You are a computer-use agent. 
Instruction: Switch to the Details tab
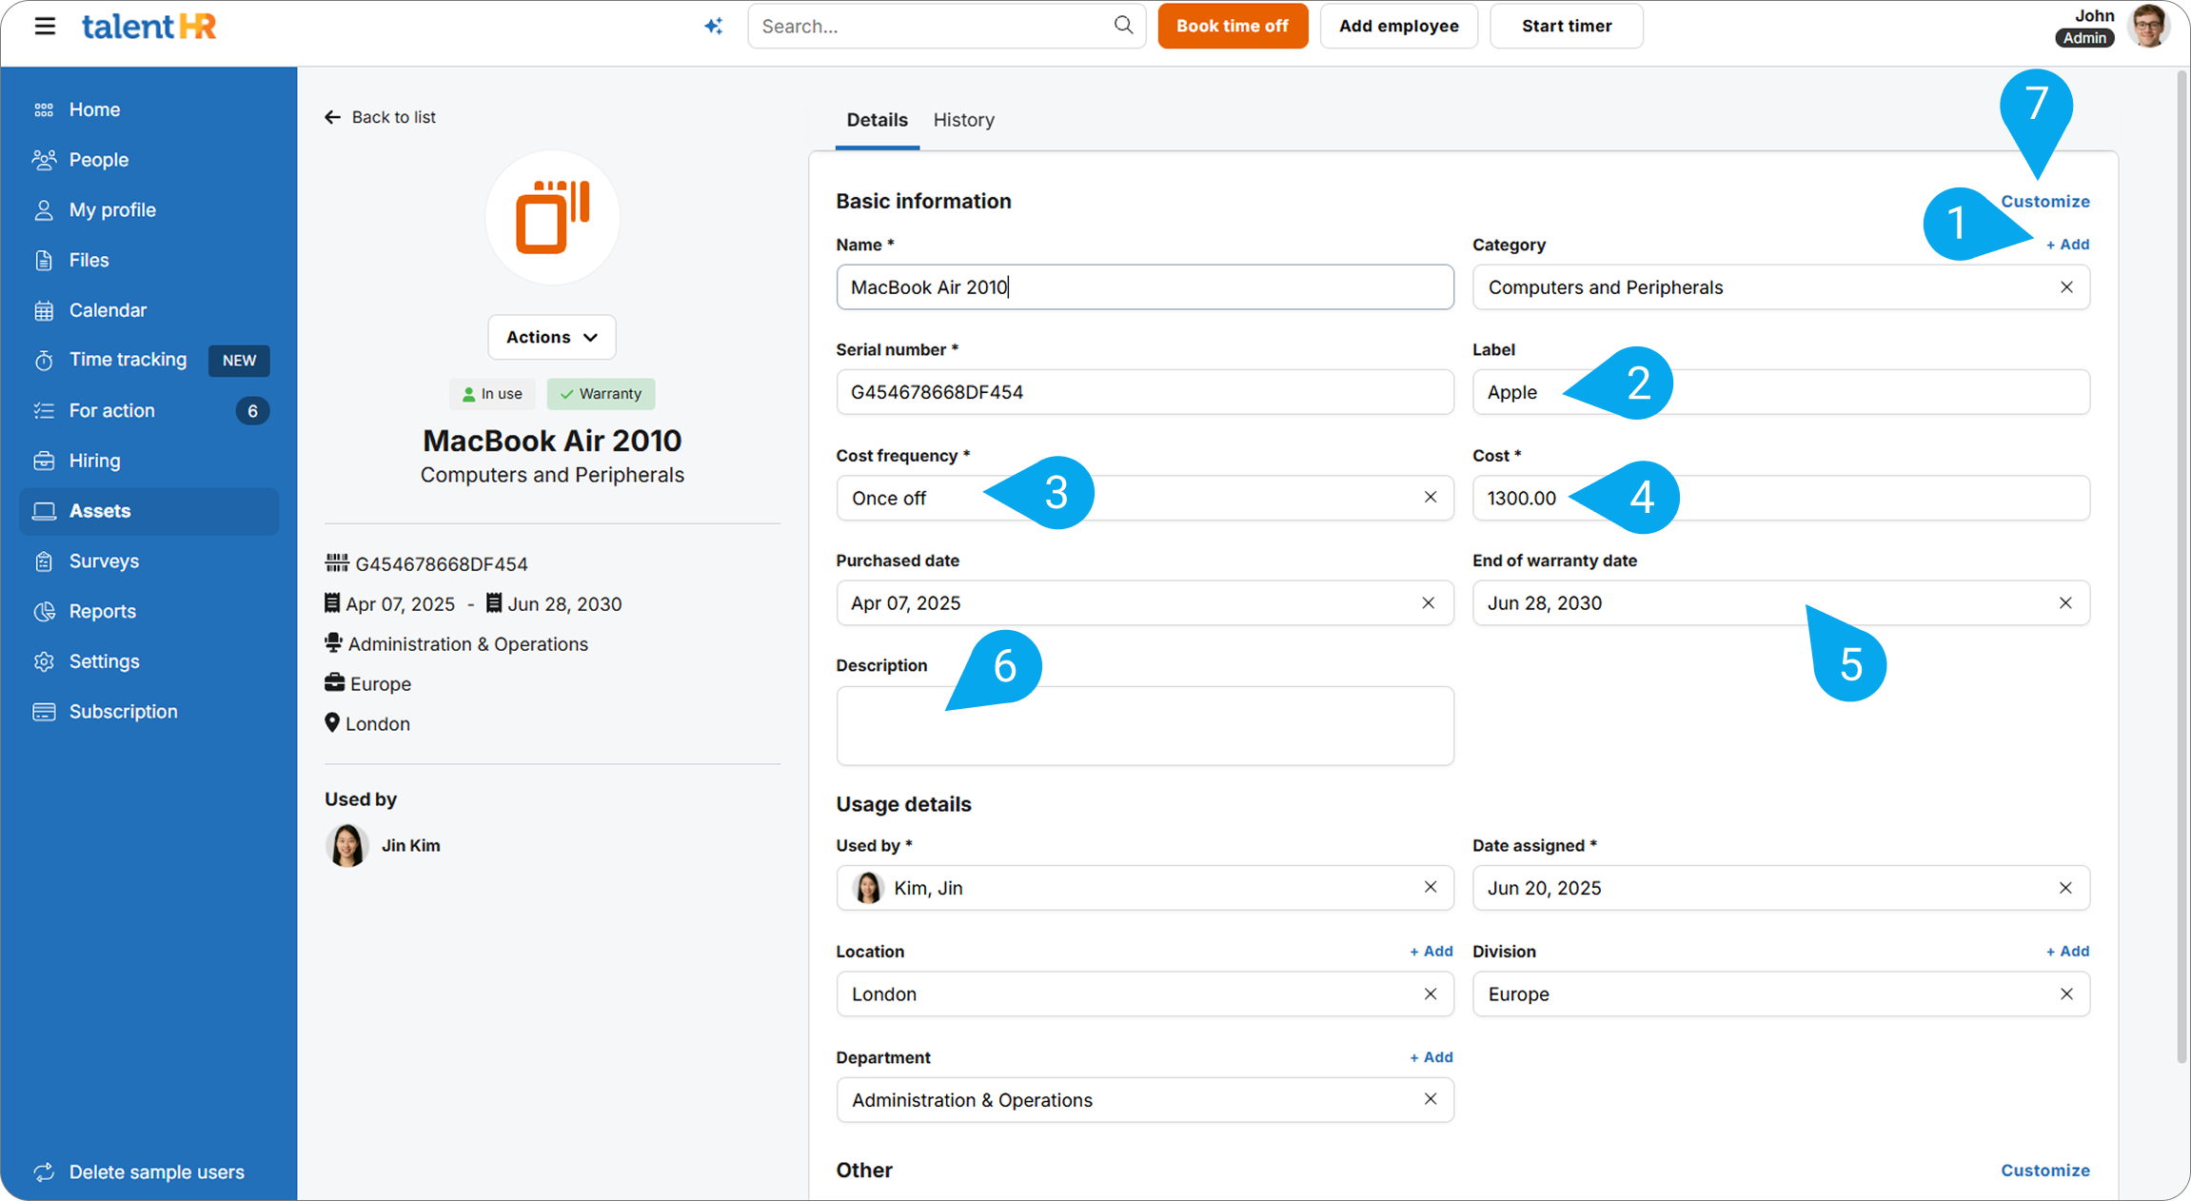(x=877, y=120)
